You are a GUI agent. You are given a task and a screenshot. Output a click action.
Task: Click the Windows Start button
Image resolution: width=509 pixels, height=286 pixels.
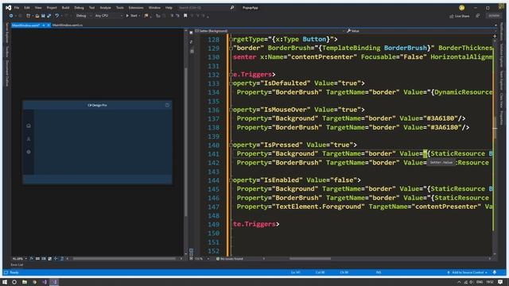click(5, 282)
